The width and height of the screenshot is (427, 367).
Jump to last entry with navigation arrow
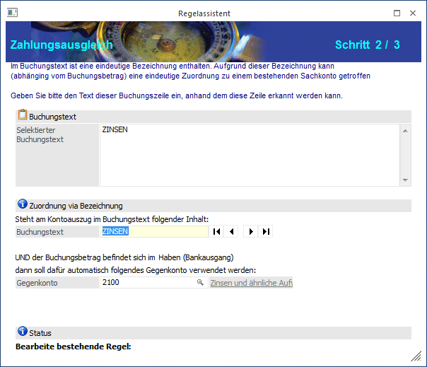point(266,231)
